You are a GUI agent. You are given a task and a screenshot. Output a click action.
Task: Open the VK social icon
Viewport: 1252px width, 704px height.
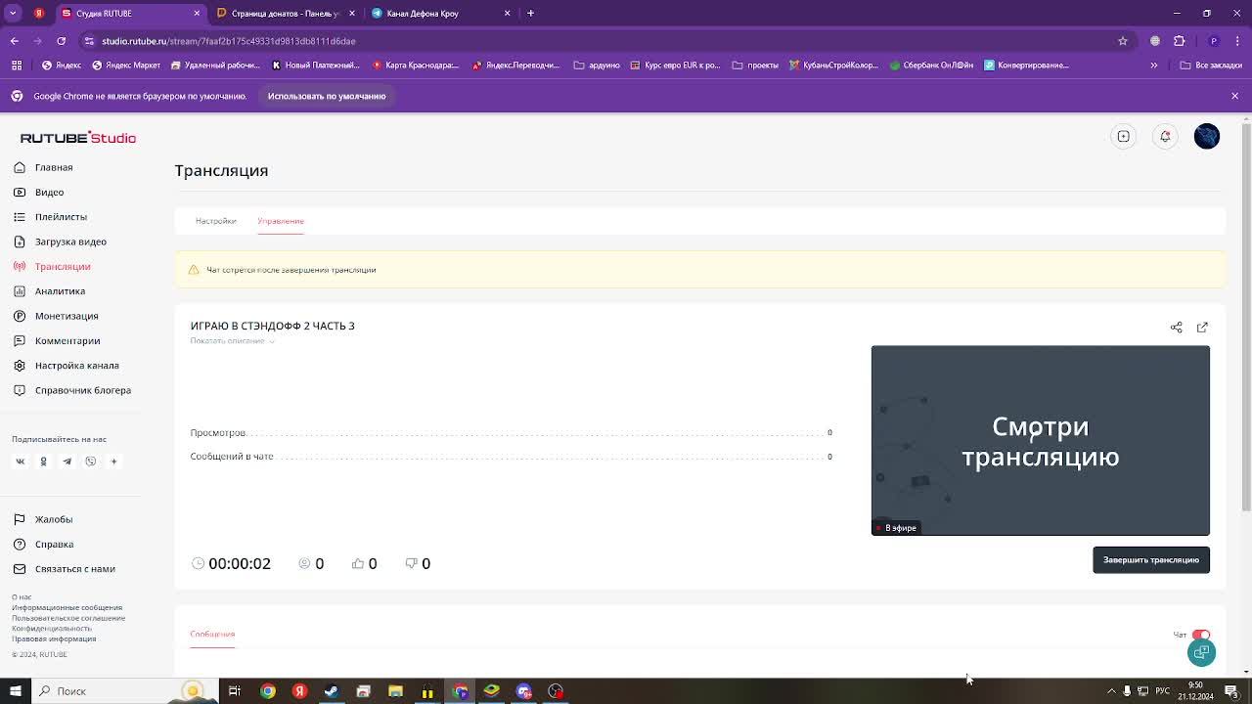[20, 462]
